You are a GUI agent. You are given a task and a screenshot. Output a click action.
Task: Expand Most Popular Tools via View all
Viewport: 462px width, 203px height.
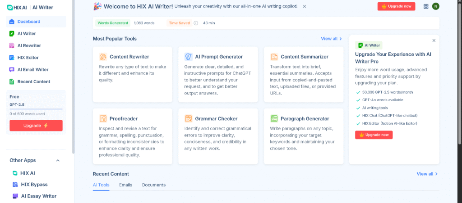331,39
